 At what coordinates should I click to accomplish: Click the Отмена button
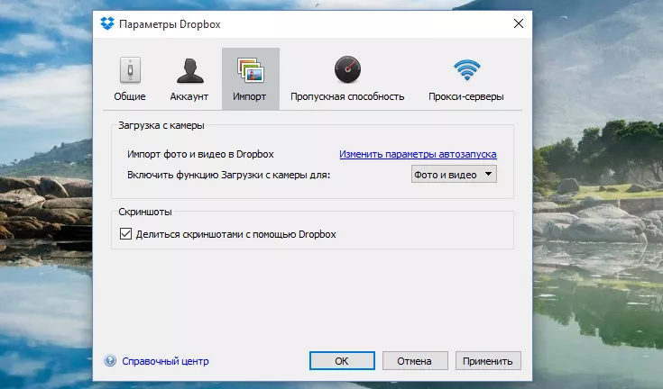[414, 361]
